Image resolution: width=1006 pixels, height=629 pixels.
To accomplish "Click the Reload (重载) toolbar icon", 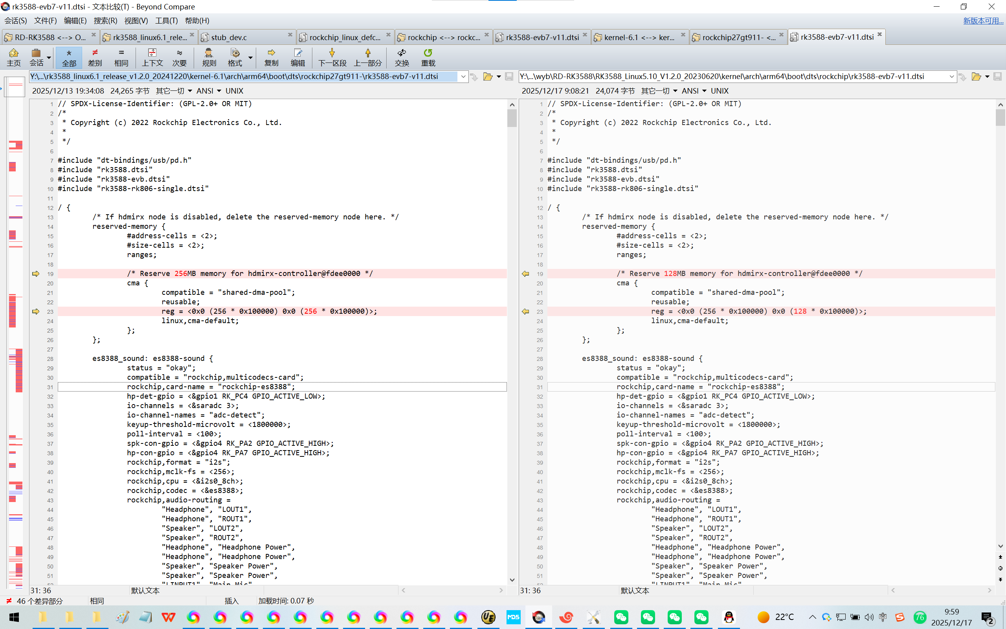I will pyautogui.click(x=428, y=57).
